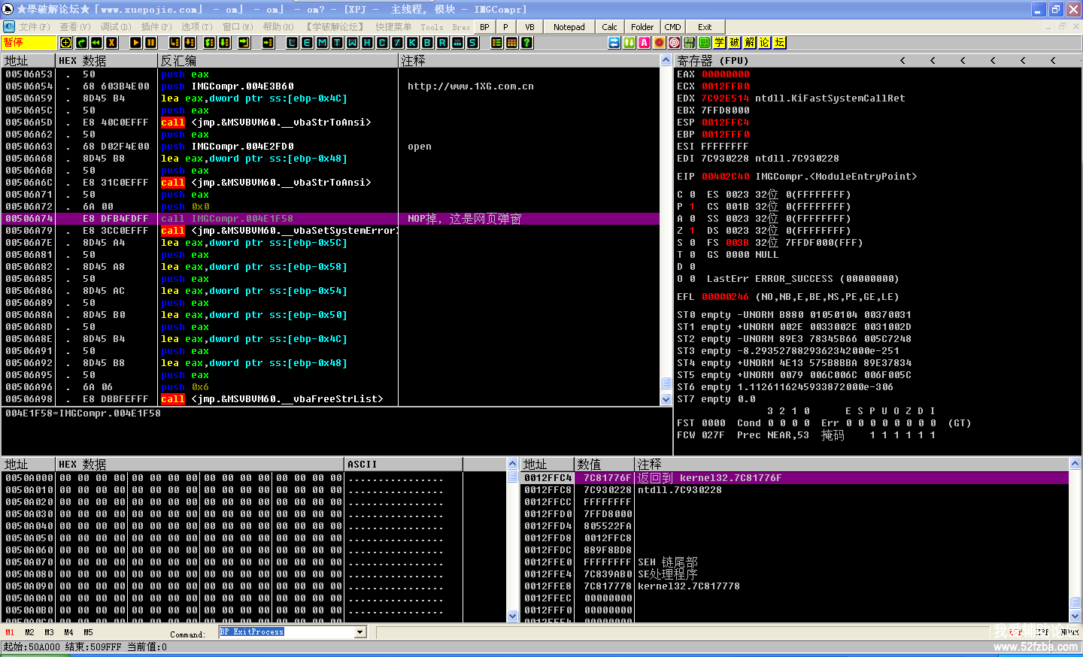Open the Call stack K window

(x=412, y=43)
